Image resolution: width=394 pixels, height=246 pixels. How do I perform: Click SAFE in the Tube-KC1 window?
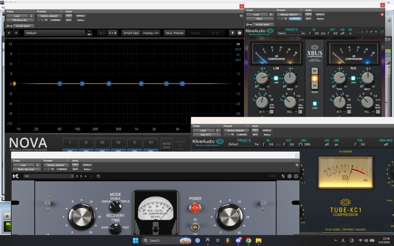(x=254, y=135)
